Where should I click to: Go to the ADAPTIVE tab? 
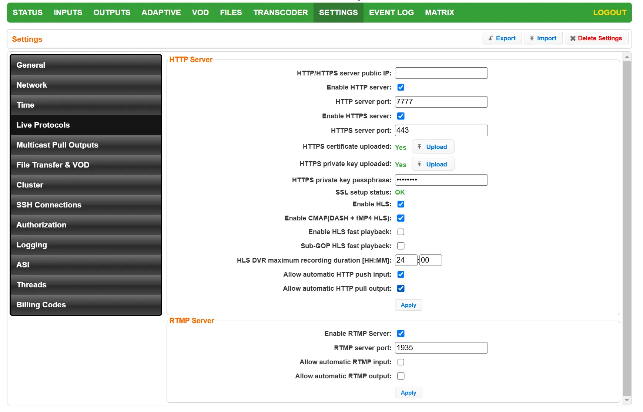161,13
